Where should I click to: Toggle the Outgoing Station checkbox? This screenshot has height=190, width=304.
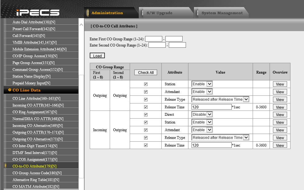pos(146,84)
